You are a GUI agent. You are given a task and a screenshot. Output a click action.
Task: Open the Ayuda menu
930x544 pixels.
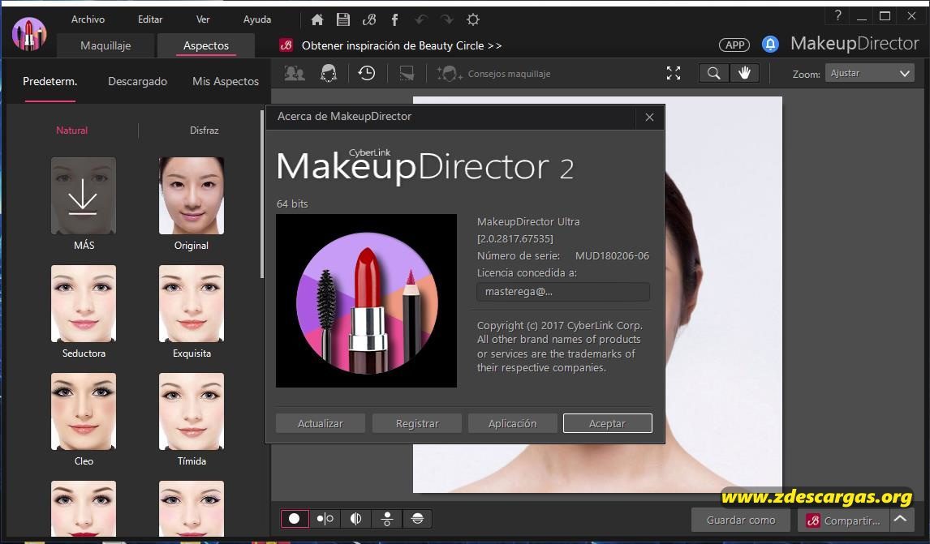tap(256, 19)
